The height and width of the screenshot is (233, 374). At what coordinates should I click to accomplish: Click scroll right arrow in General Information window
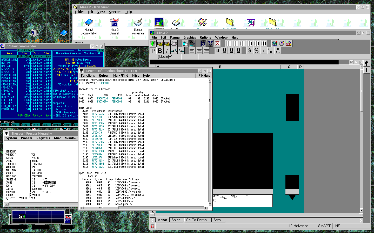click(206, 208)
